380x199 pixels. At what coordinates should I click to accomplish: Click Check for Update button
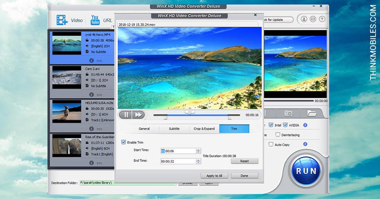(278, 20)
